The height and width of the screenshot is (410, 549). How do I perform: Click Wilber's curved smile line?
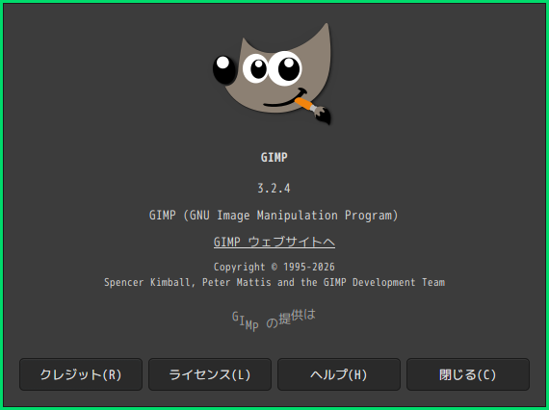285,99
